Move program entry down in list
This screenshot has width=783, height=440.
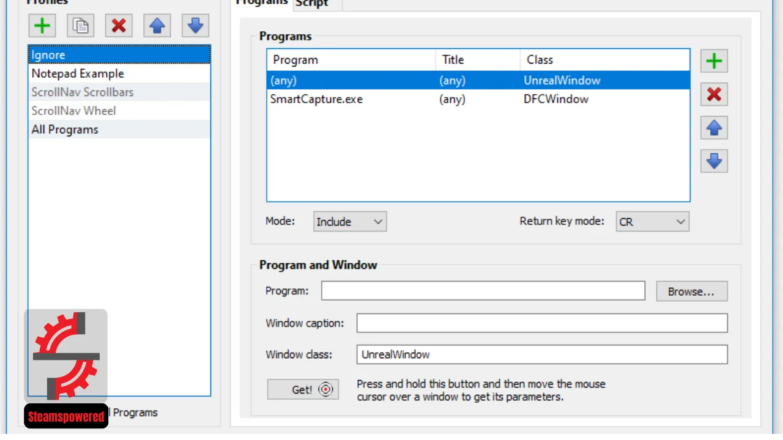(x=714, y=161)
